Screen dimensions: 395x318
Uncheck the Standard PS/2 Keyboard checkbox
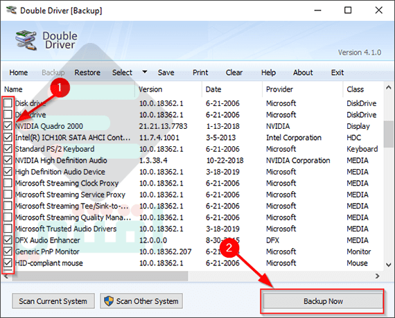coord(8,148)
